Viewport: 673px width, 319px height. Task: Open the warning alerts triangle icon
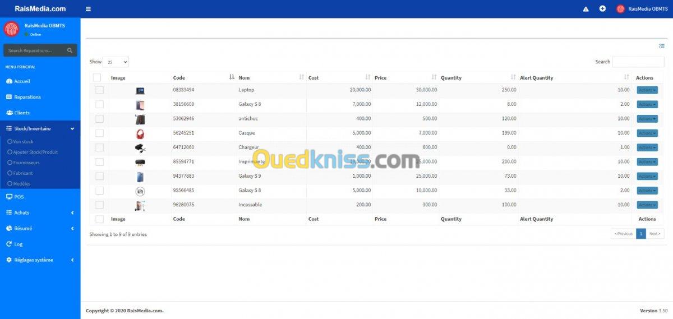pos(586,9)
